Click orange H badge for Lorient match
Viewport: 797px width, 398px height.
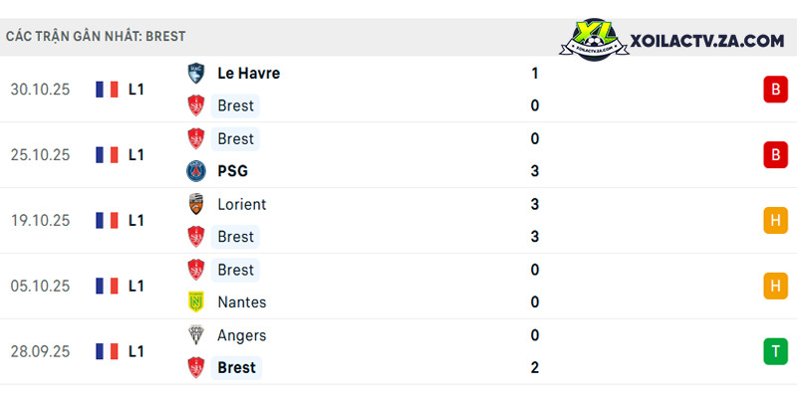775,220
